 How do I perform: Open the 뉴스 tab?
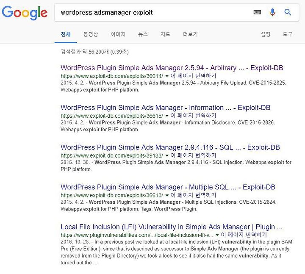(x=143, y=34)
